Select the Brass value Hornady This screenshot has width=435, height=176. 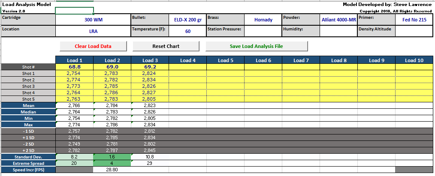(263, 20)
